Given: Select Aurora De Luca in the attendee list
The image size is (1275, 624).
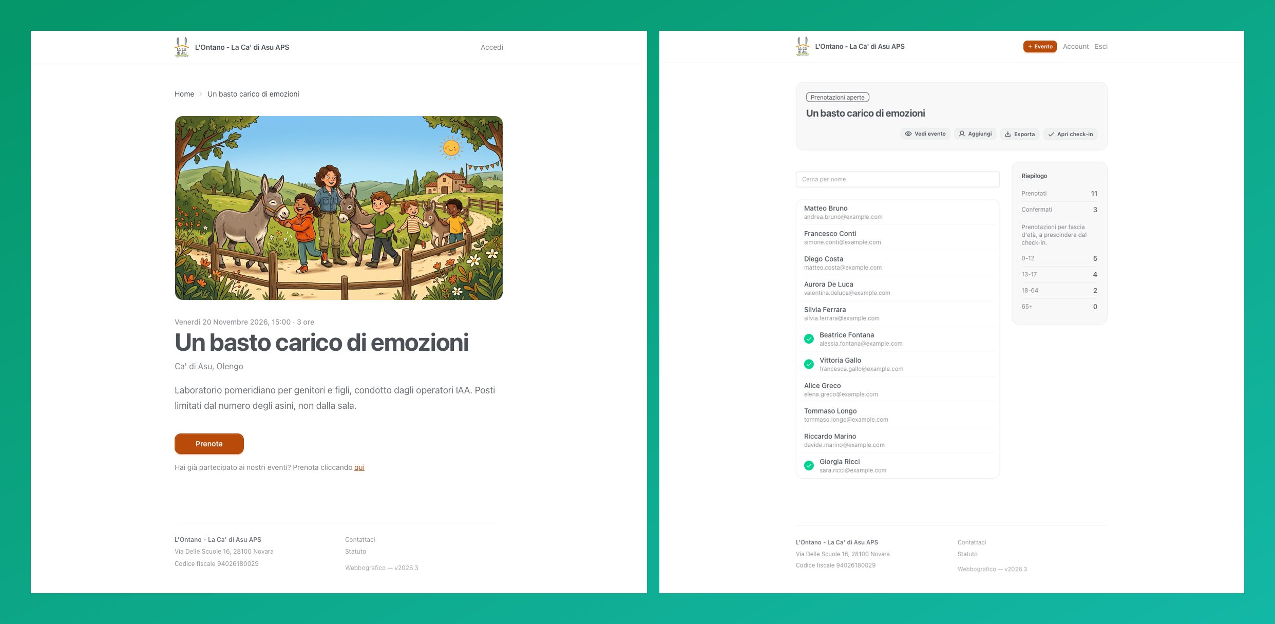Looking at the screenshot, I should [x=898, y=288].
